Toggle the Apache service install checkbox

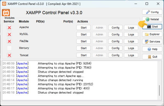(x=9, y=27)
